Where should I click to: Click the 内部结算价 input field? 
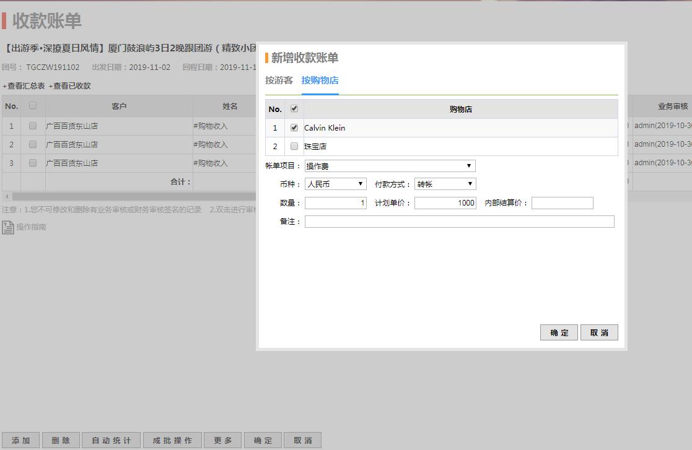coord(562,202)
